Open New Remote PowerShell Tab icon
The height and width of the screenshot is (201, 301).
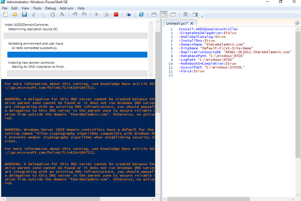click(x=128, y=15)
